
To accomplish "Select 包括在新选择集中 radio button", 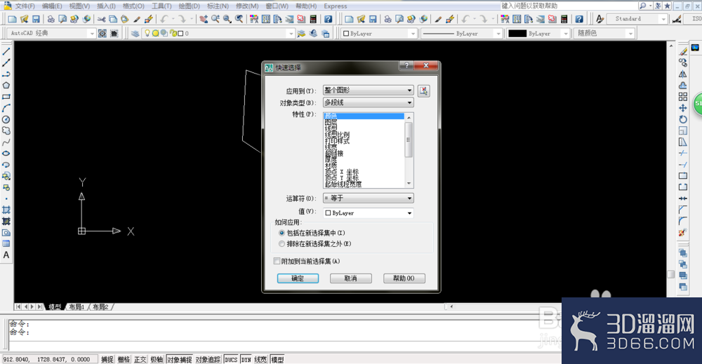I will pos(282,233).
